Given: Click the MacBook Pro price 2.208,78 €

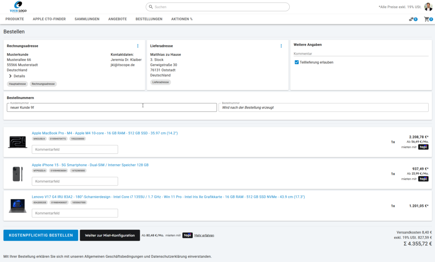Looking at the screenshot, I should coord(418,137).
